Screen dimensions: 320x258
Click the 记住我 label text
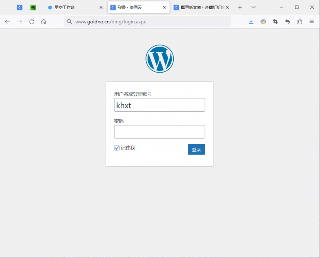tap(128, 148)
